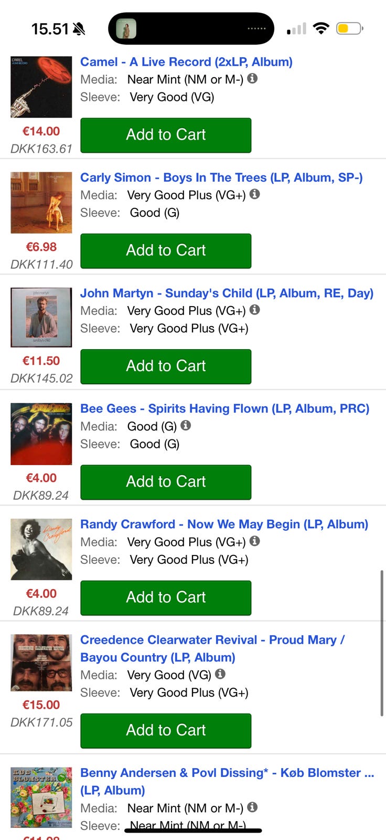Image resolution: width=386 pixels, height=840 pixels.
Task: Add Bee Gees Spirits Having Flown to cart
Action: tap(166, 481)
